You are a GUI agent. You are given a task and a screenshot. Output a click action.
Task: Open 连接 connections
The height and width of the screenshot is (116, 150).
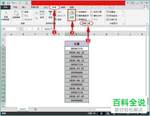25,12
